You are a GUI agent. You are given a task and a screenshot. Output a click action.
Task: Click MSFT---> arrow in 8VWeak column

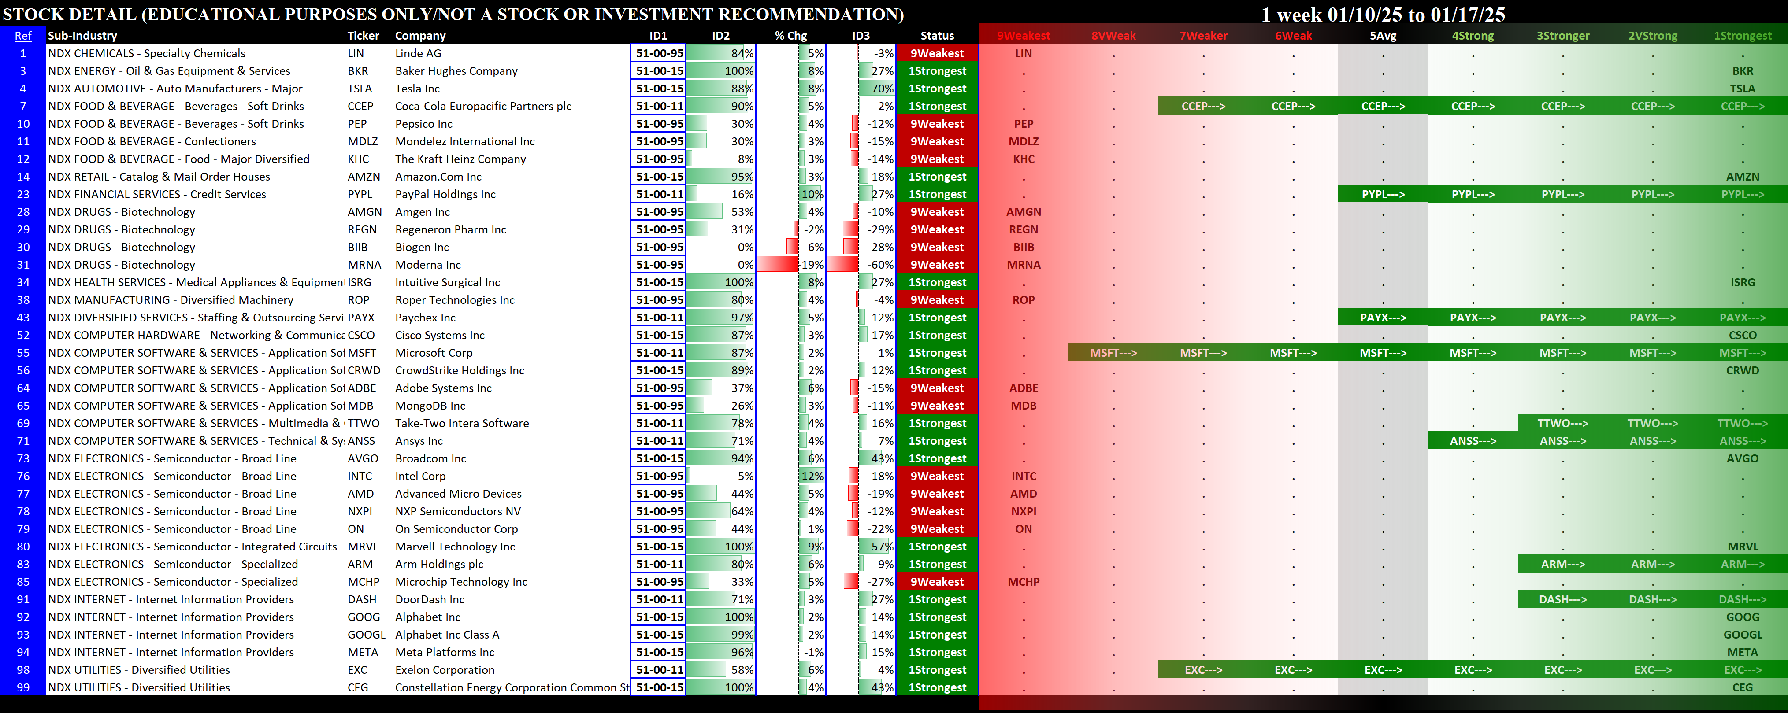1113,353
